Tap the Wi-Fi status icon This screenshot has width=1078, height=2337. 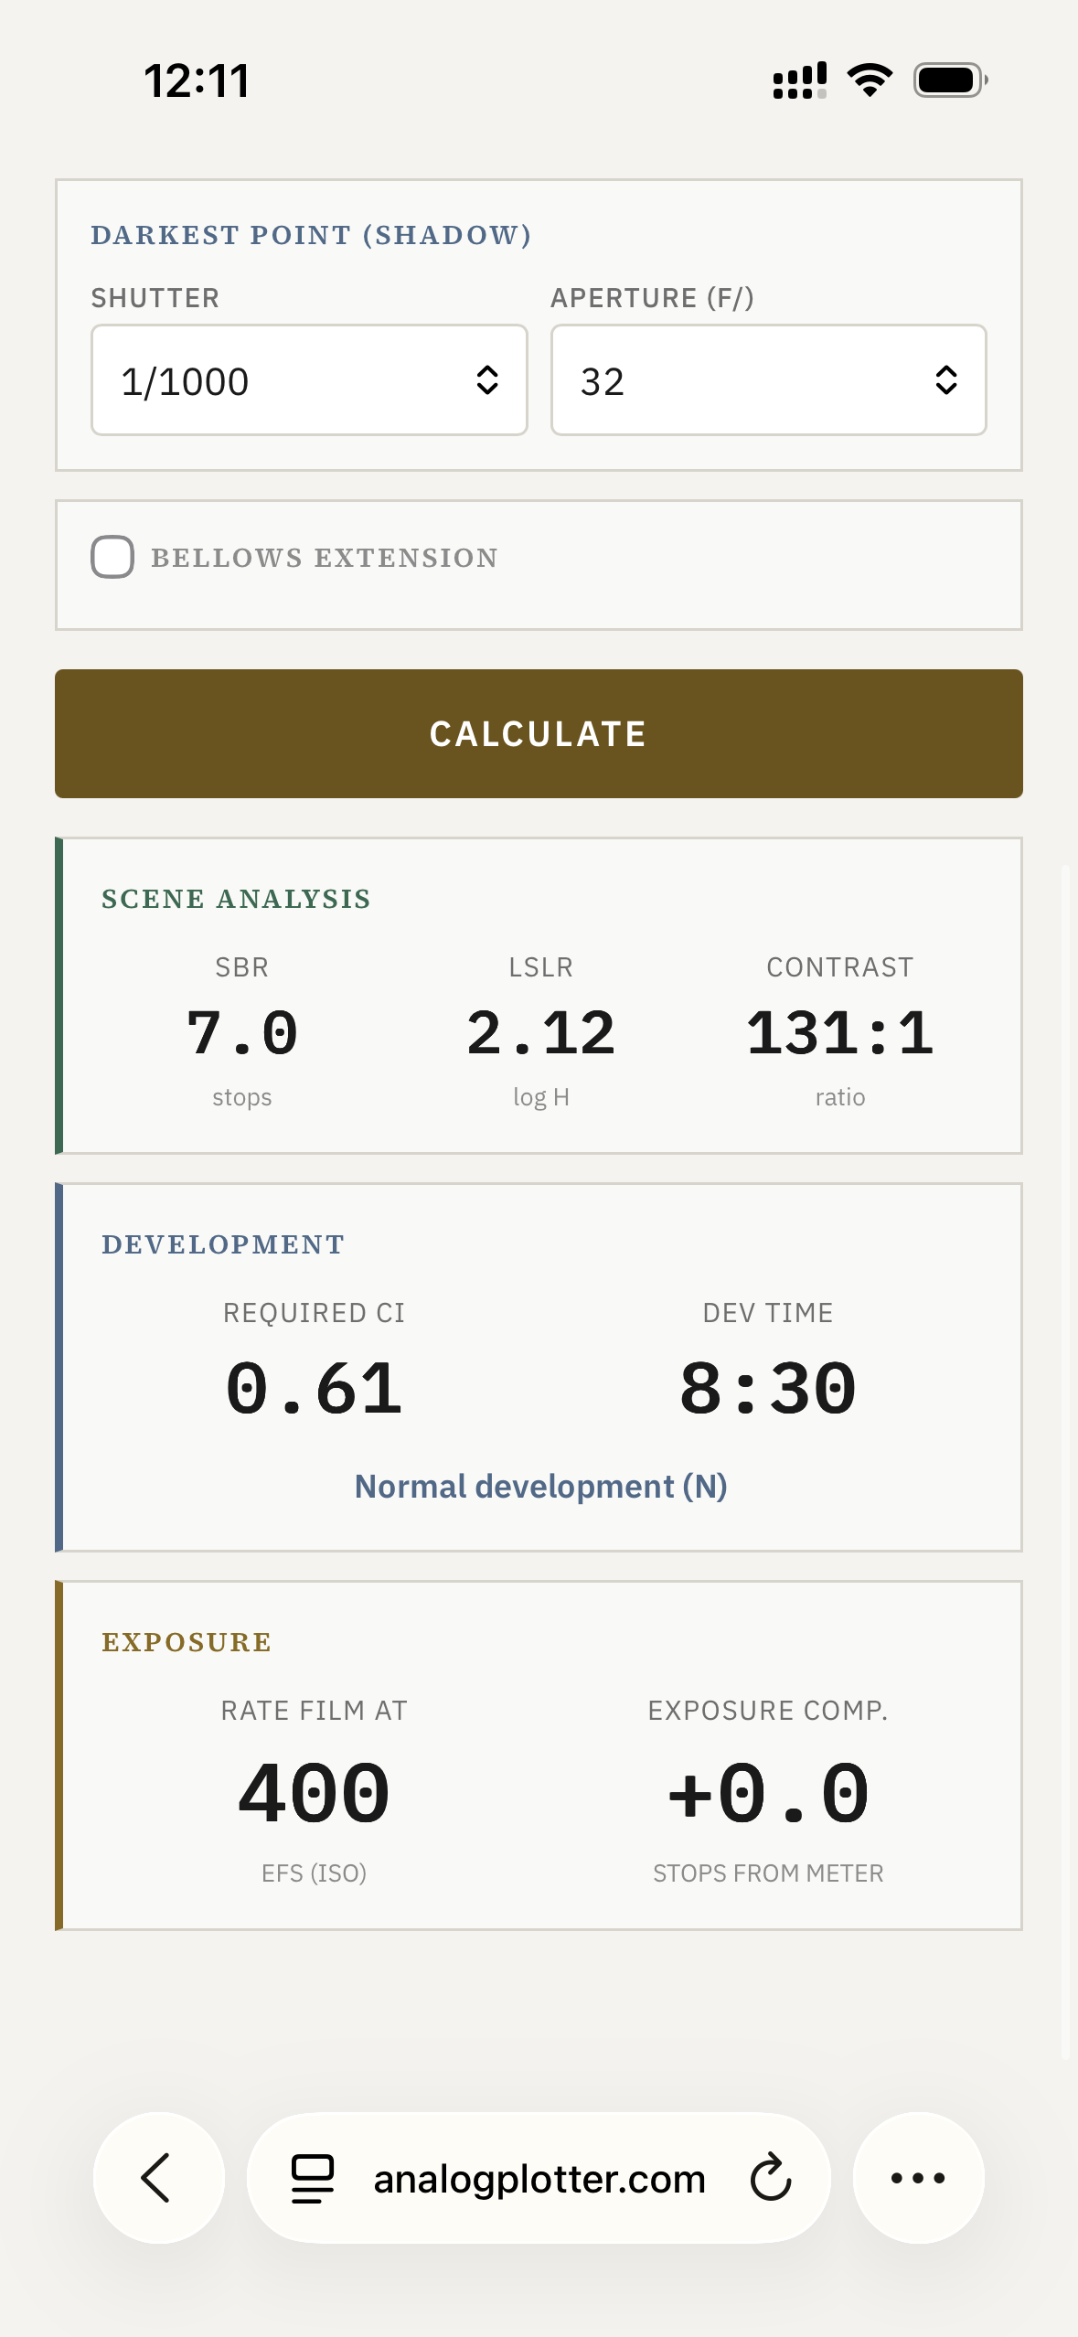[x=870, y=80]
